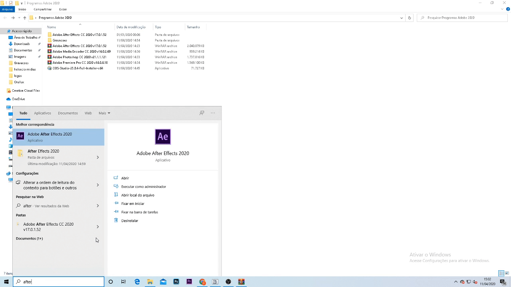The width and height of the screenshot is (511, 287).
Task: Click the Mail app taskbar icon
Action: 163,282
